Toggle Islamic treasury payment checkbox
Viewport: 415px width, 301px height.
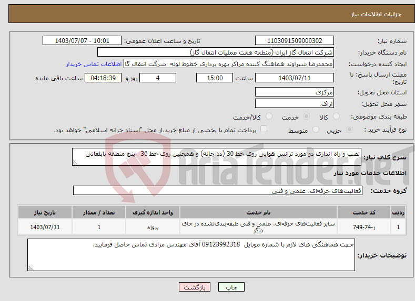264,128
